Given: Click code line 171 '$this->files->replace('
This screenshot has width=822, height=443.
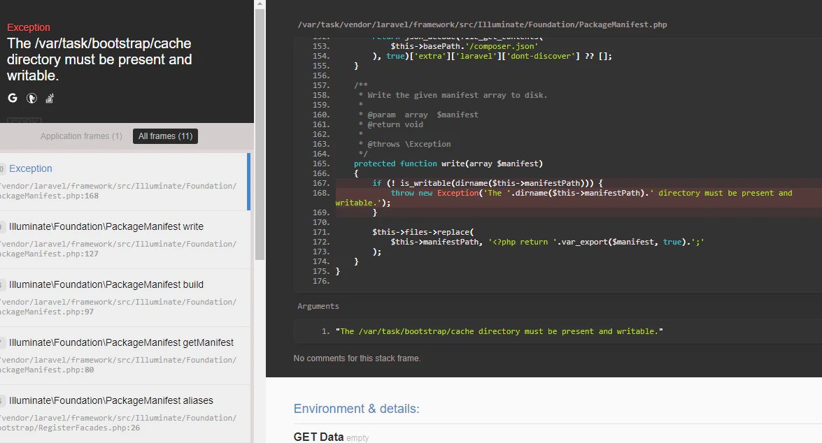Looking at the screenshot, I should click(x=423, y=232).
